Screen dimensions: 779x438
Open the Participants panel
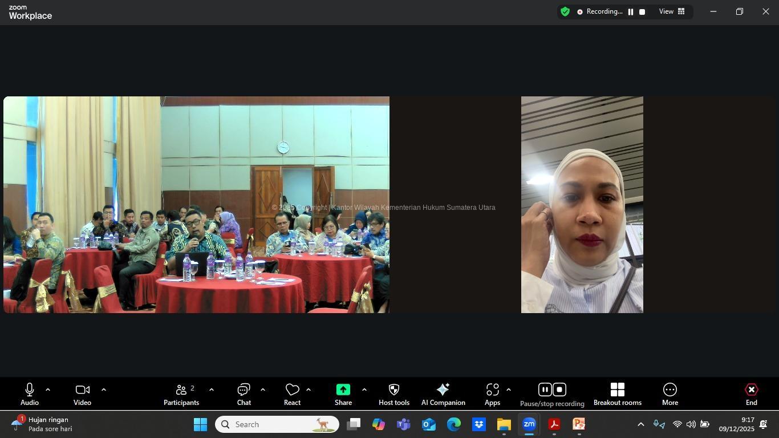tap(181, 394)
